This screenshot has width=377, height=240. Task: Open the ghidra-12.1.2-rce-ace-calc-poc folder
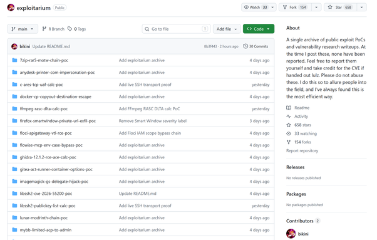pyautogui.click(x=48, y=157)
